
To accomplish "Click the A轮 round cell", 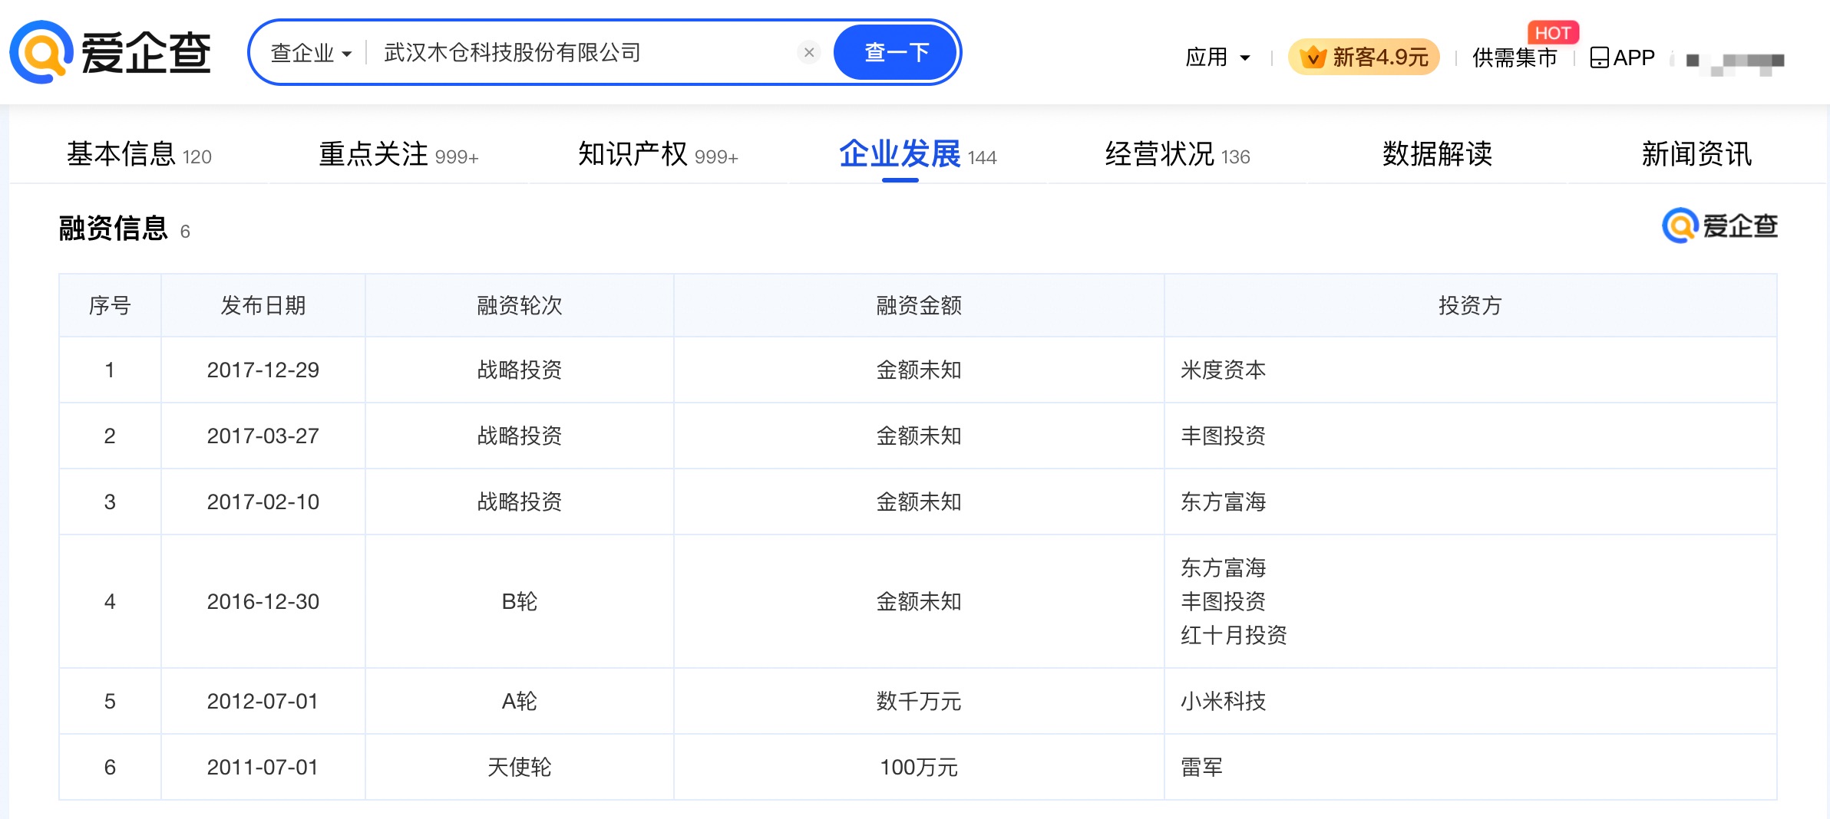I will click(519, 701).
